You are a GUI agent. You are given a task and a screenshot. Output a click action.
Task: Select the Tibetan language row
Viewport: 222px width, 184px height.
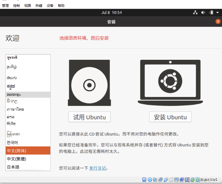click(x=28, y=124)
